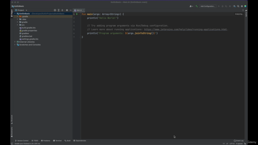This screenshot has height=145, width=258.
Task: Click the KotlinBasic breadcrumb in navigation bar
Action: (18, 6)
